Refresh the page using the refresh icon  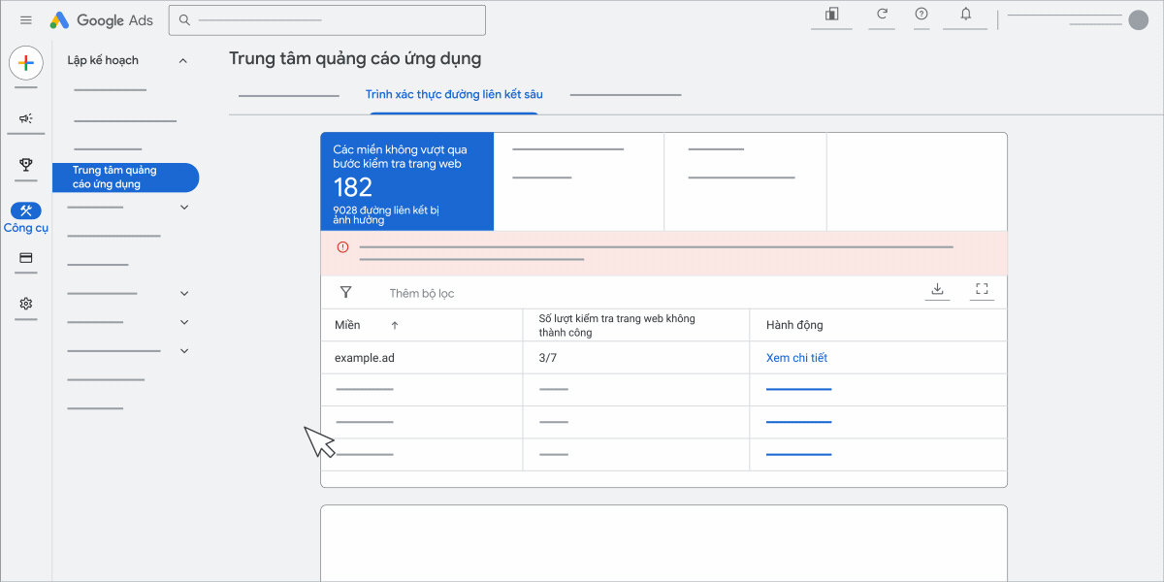coord(881,16)
